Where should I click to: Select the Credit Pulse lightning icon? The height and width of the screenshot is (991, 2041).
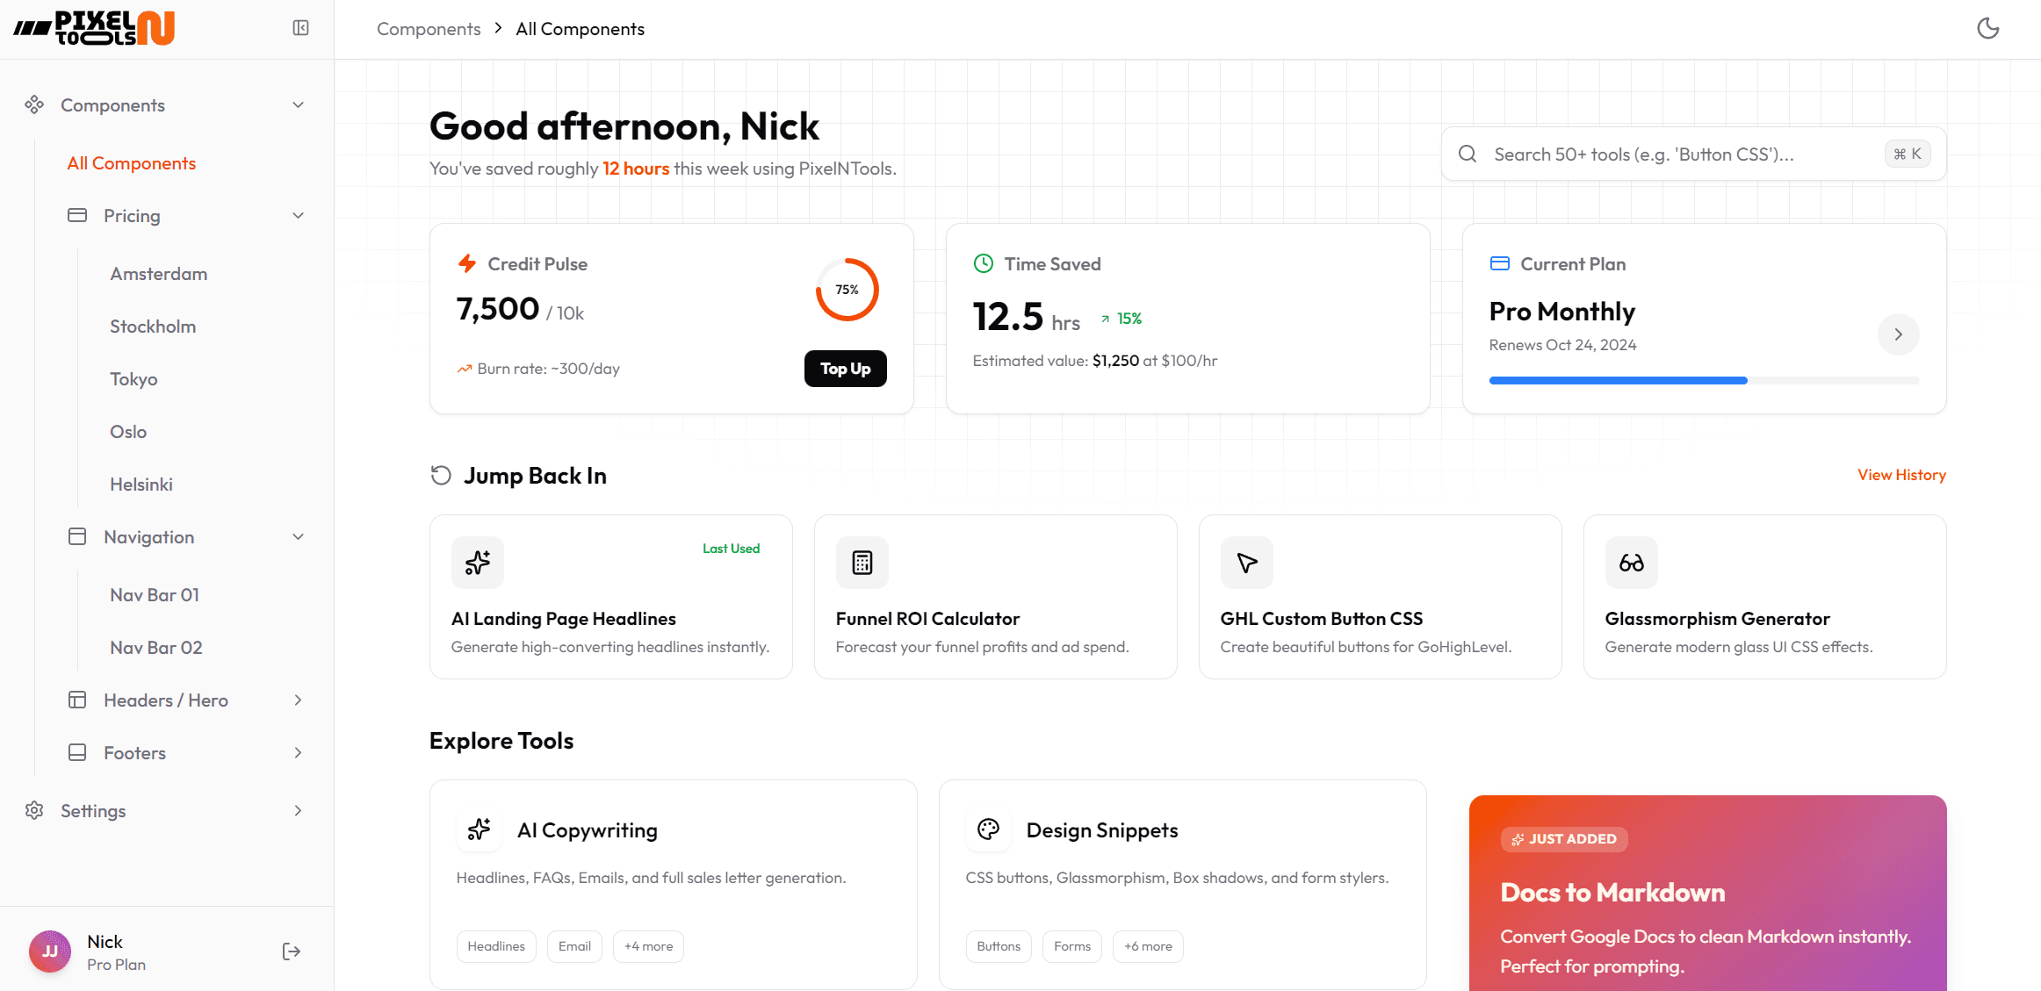[466, 263]
